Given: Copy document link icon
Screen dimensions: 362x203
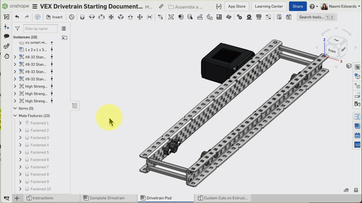Looking at the screenshot, I should coord(161,6).
